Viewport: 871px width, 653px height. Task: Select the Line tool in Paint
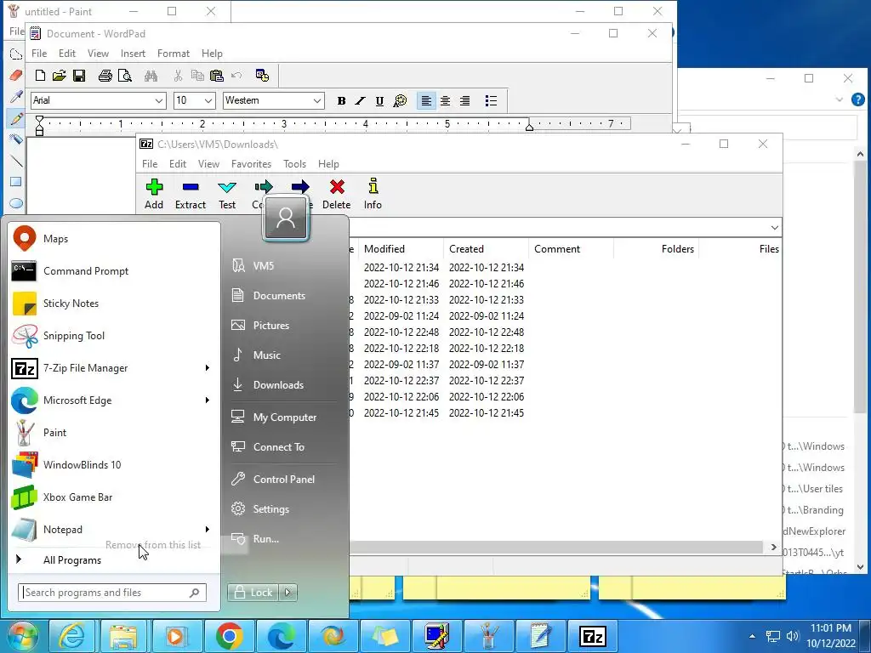[x=16, y=161]
